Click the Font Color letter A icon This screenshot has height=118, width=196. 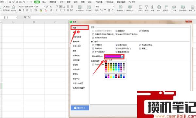tap(46, 10)
